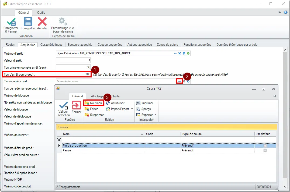Viewport: 290px width, 192px height.
Task: Open the Secteurs associés tab
Action: (x=80, y=45)
